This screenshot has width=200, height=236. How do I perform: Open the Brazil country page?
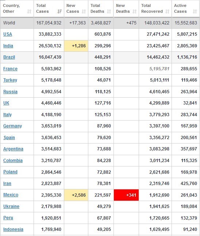(9, 57)
